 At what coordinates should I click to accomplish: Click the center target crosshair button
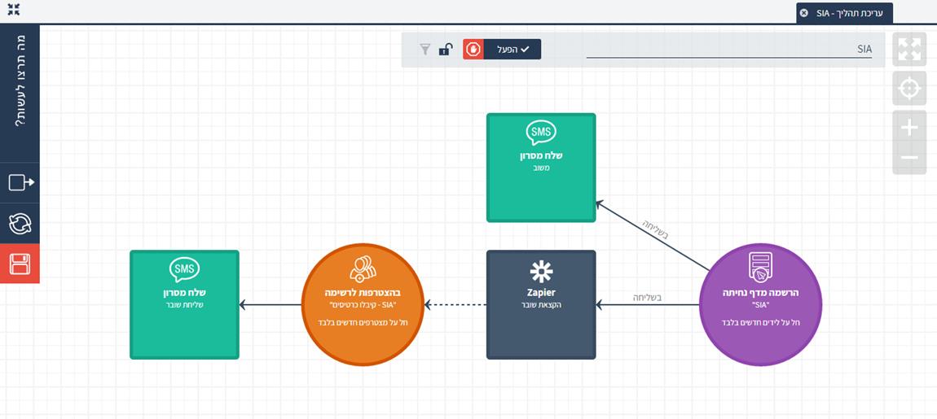click(909, 89)
